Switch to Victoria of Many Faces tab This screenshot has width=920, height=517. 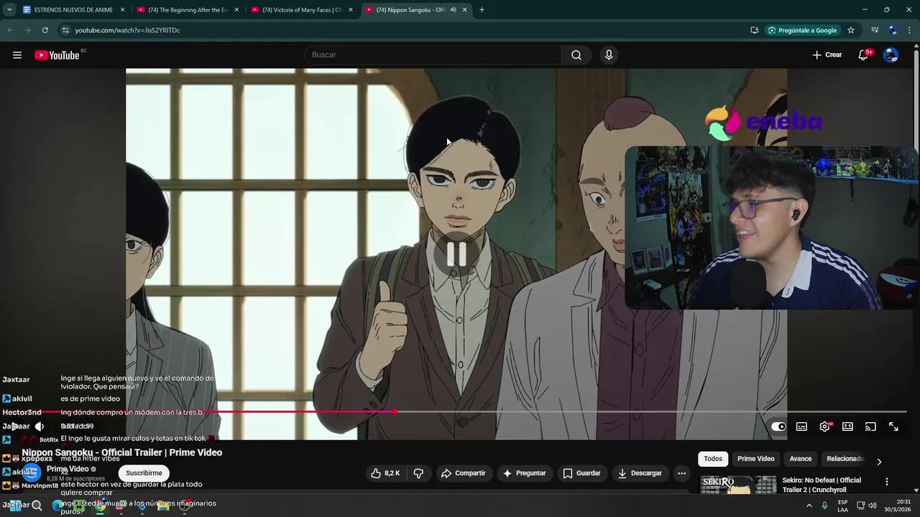coord(301,10)
